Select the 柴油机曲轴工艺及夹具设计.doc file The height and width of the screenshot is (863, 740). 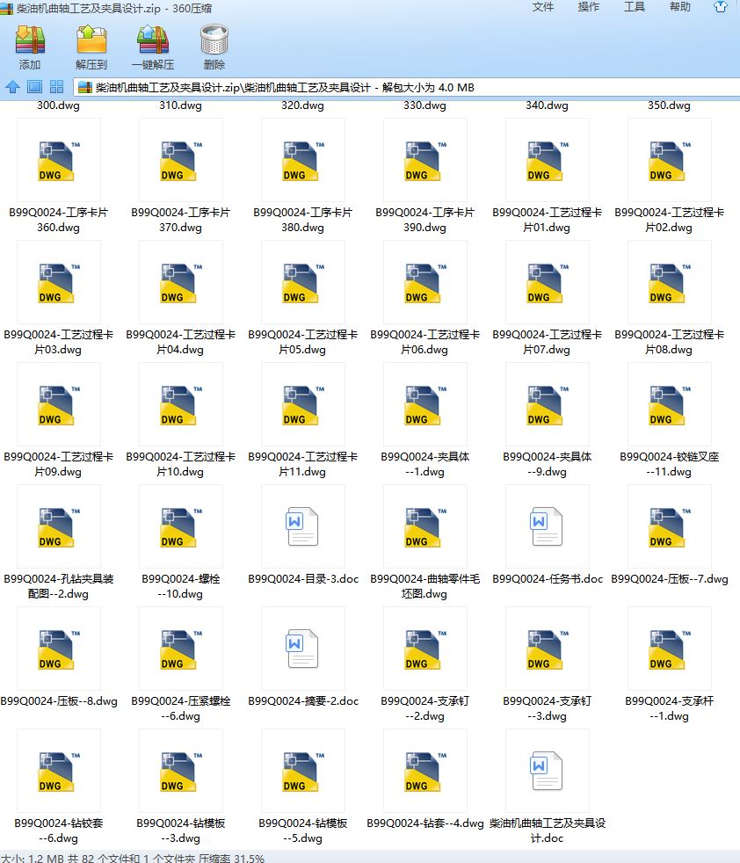548,771
